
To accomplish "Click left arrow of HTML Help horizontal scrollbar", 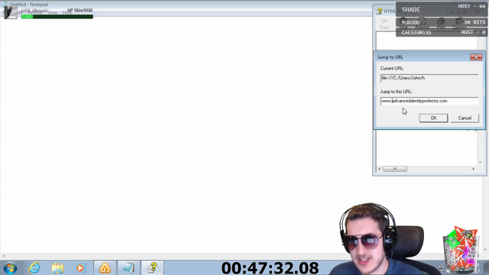I will [380, 169].
